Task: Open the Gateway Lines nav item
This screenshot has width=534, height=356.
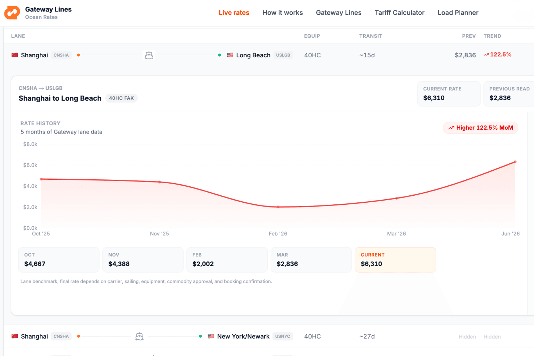Action: [339, 13]
